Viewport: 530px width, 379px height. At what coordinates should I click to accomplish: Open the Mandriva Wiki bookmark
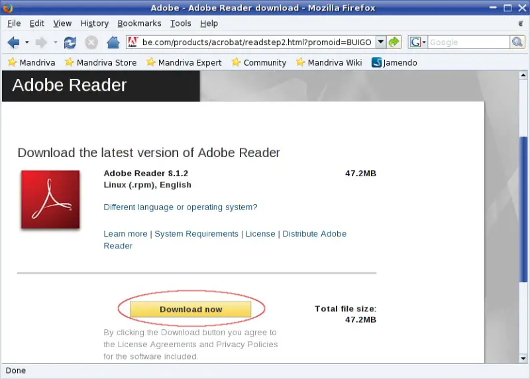coord(329,62)
